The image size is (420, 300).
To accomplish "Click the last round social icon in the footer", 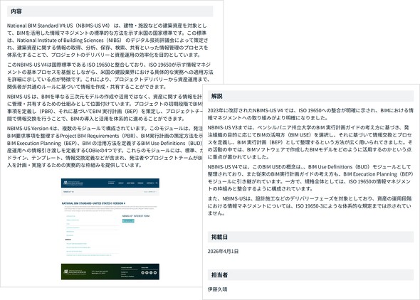I will (x=155, y=272).
